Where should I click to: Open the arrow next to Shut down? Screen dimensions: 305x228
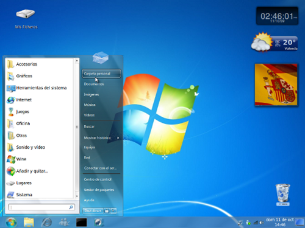[113, 211]
